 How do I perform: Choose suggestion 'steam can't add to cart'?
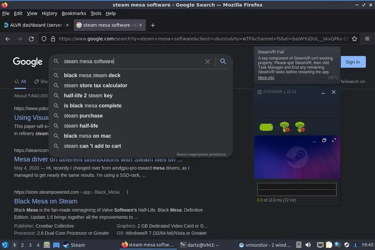pyautogui.click(x=141, y=146)
